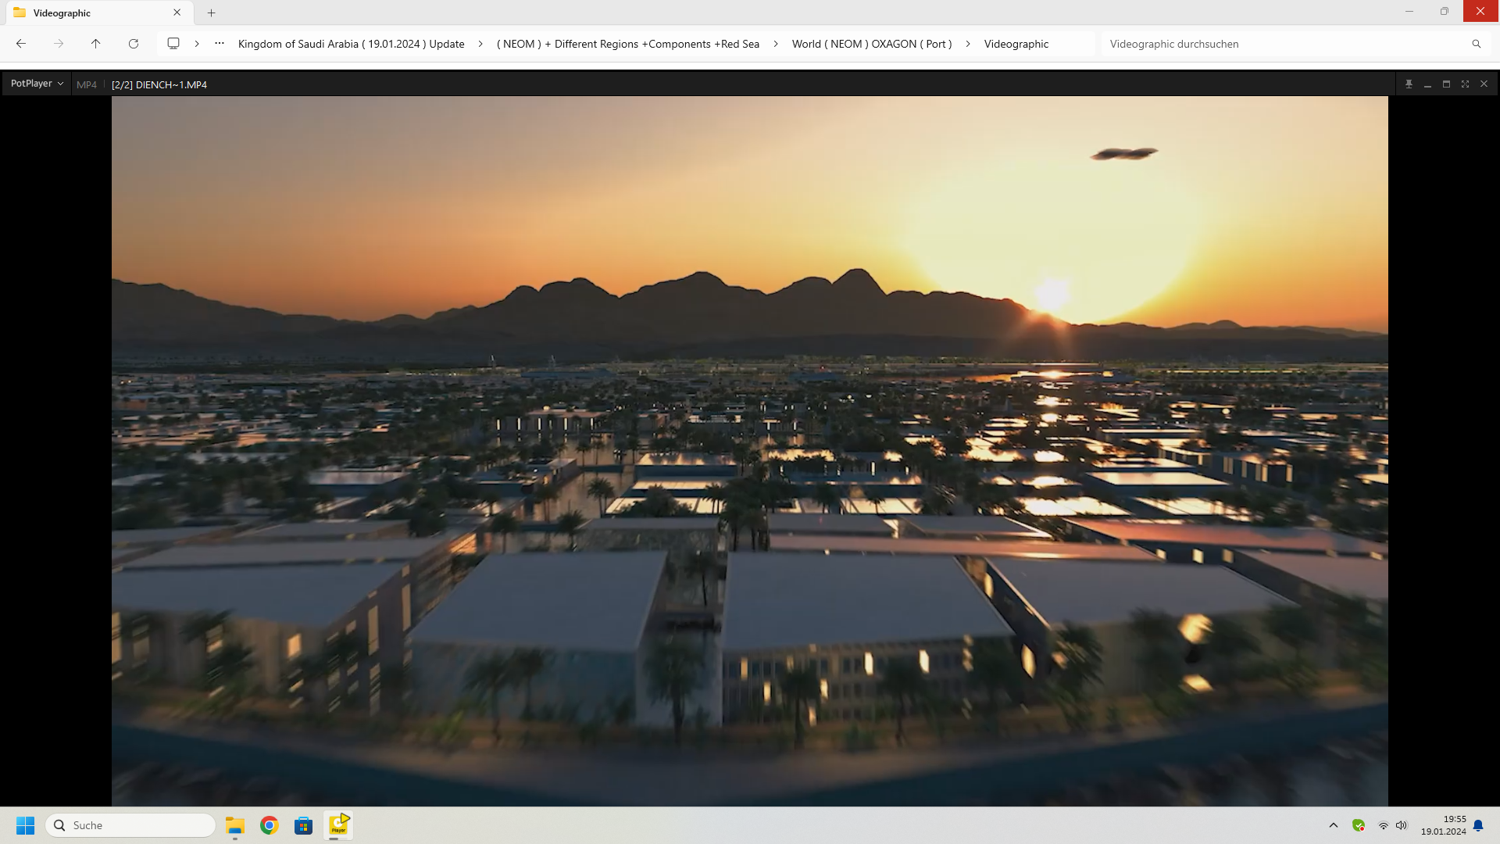Close the Videographic tab
Screen dimensions: 1500x844
[x=177, y=13]
